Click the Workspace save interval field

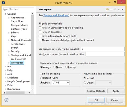103,49
